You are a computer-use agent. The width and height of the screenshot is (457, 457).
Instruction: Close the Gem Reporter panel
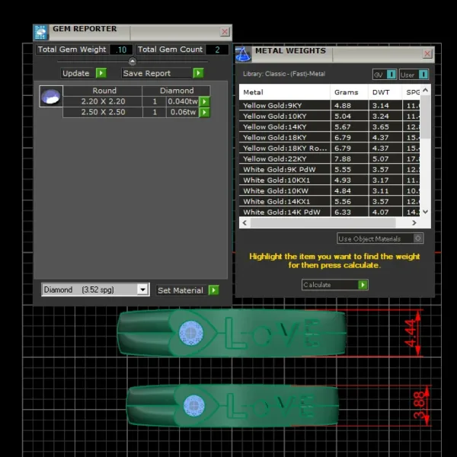coord(225,32)
